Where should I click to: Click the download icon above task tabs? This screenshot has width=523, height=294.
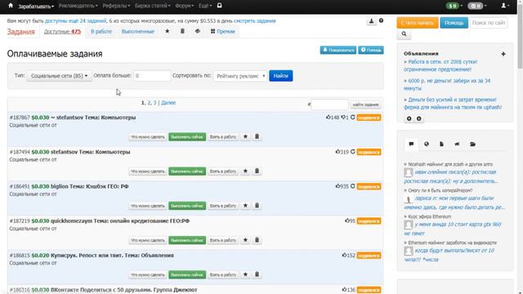(371, 21)
